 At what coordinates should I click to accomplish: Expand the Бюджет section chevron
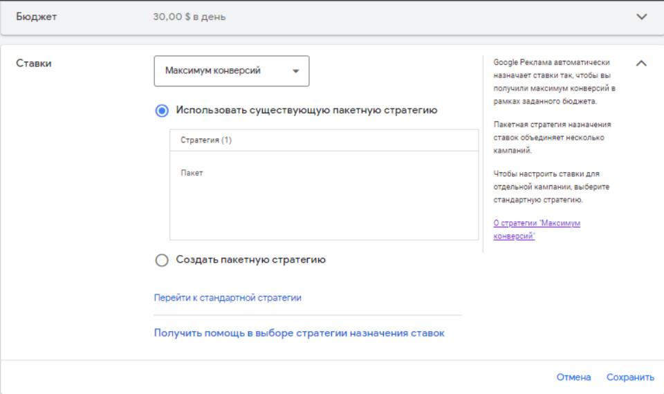641,17
